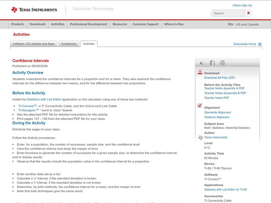Submit search with the red arrow button
Viewport: 271px width, 203px height.
tap(248, 13)
